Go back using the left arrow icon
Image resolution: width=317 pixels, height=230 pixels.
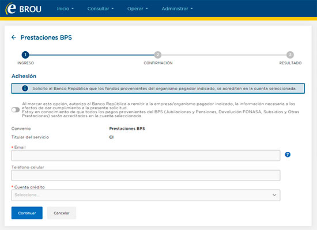tap(14, 37)
